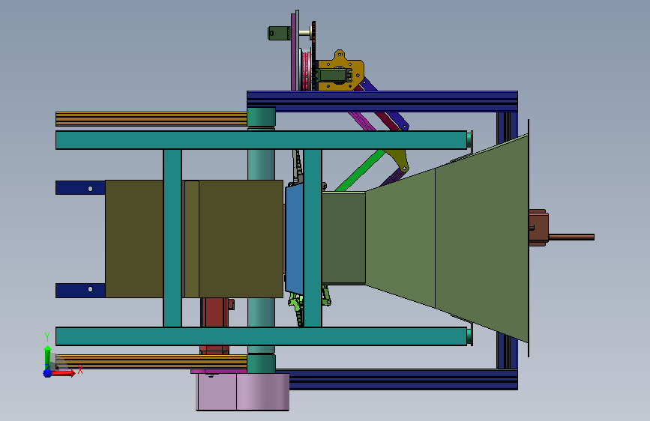Screen dimensions: 650x421
Task: Click the blue Z axis ball of the triad
Action: click(x=47, y=373)
